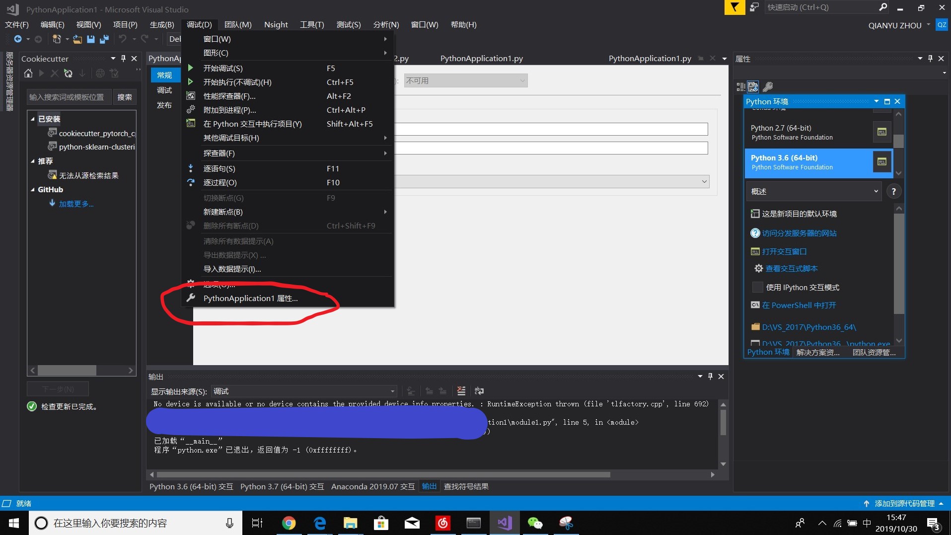This screenshot has width=951, height=535.
Task: Click the help question mark button
Action: click(893, 191)
